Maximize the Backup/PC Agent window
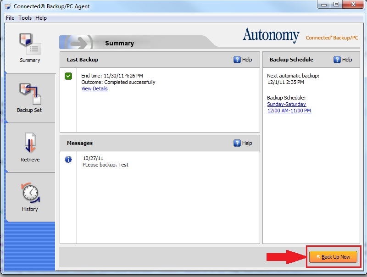This screenshot has height=277, width=367. pos(336,5)
